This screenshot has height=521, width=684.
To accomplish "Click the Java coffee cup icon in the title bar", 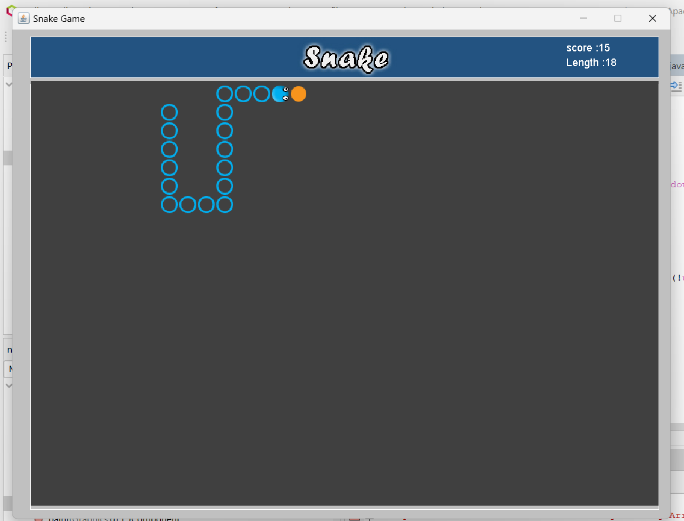I will pyautogui.click(x=23, y=18).
